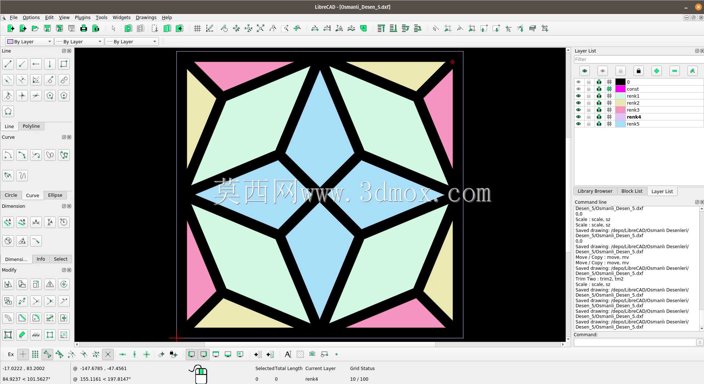The width and height of the screenshot is (704, 384).
Task: Select the two-point Line tool
Action: point(8,64)
